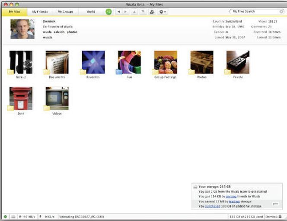
Task: Click Country Switzerland profile text
Action: click(227, 21)
